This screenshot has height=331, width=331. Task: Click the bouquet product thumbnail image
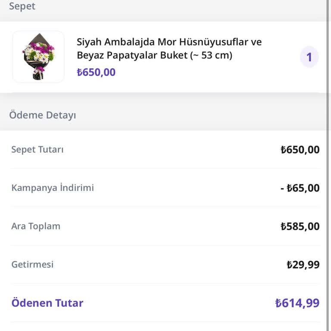coord(38,56)
